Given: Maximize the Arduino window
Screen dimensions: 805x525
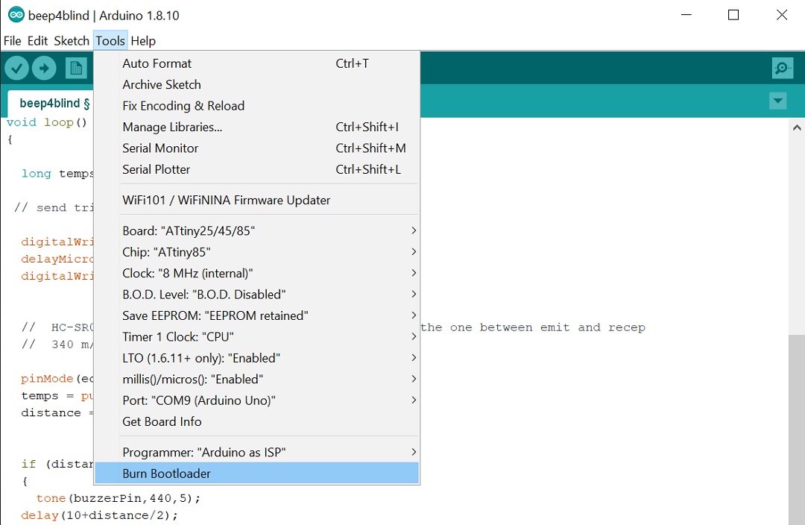Looking at the screenshot, I should (x=733, y=15).
